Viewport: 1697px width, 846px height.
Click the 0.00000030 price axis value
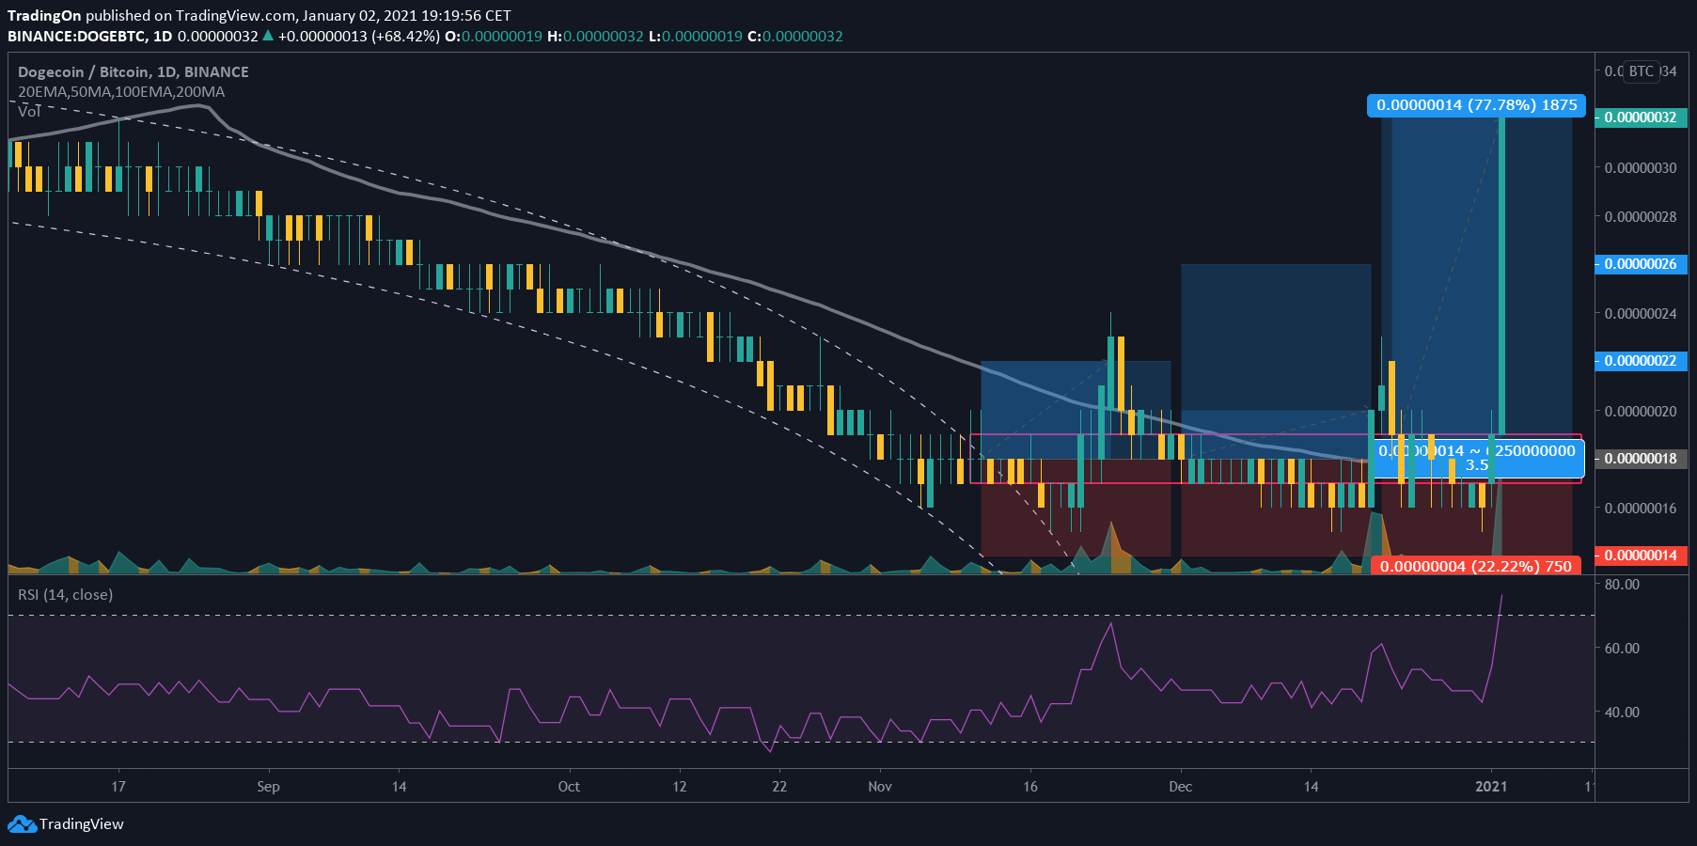pos(1641,168)
